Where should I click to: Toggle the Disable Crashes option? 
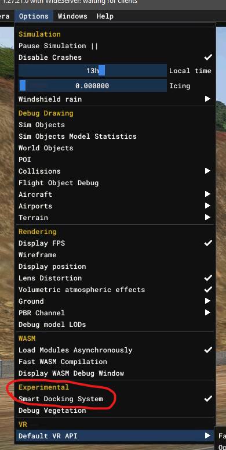pos(115,57)
